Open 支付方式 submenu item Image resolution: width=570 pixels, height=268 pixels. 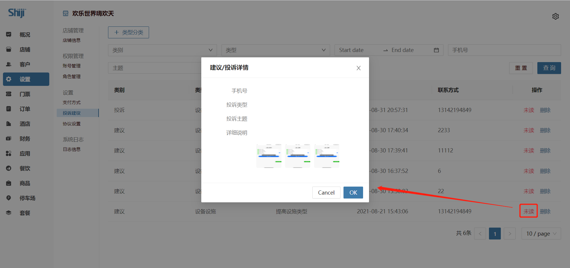[72, 103]
